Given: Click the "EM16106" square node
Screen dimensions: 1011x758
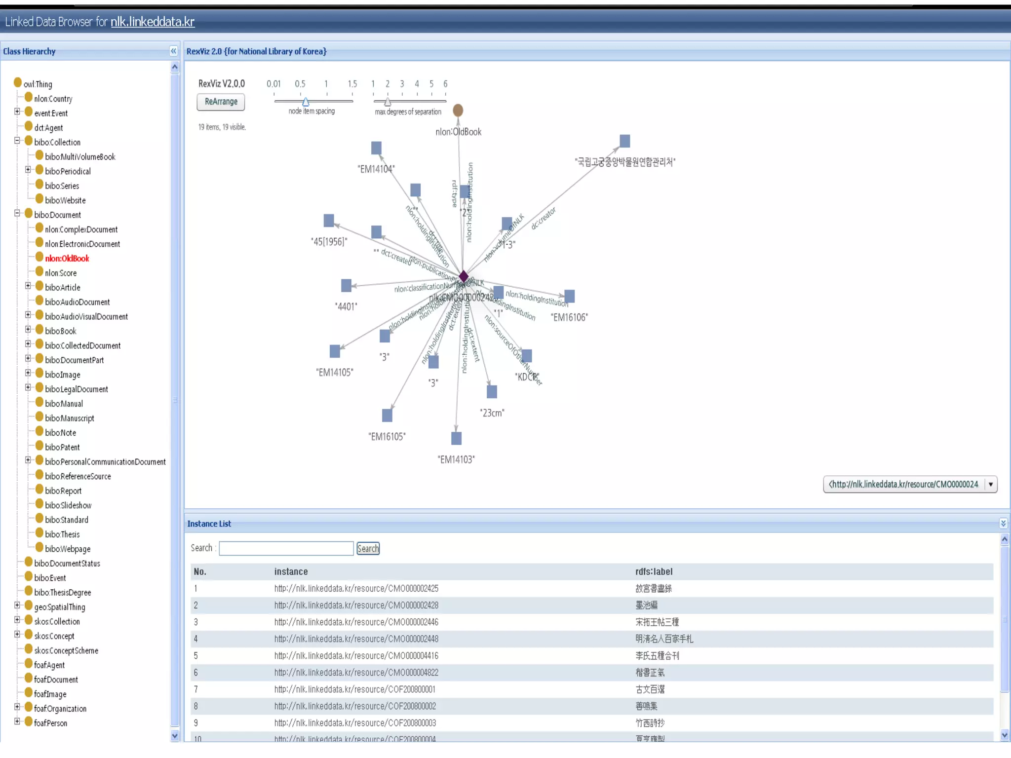Looking at the screenshot, I should (x=569, y=296).
